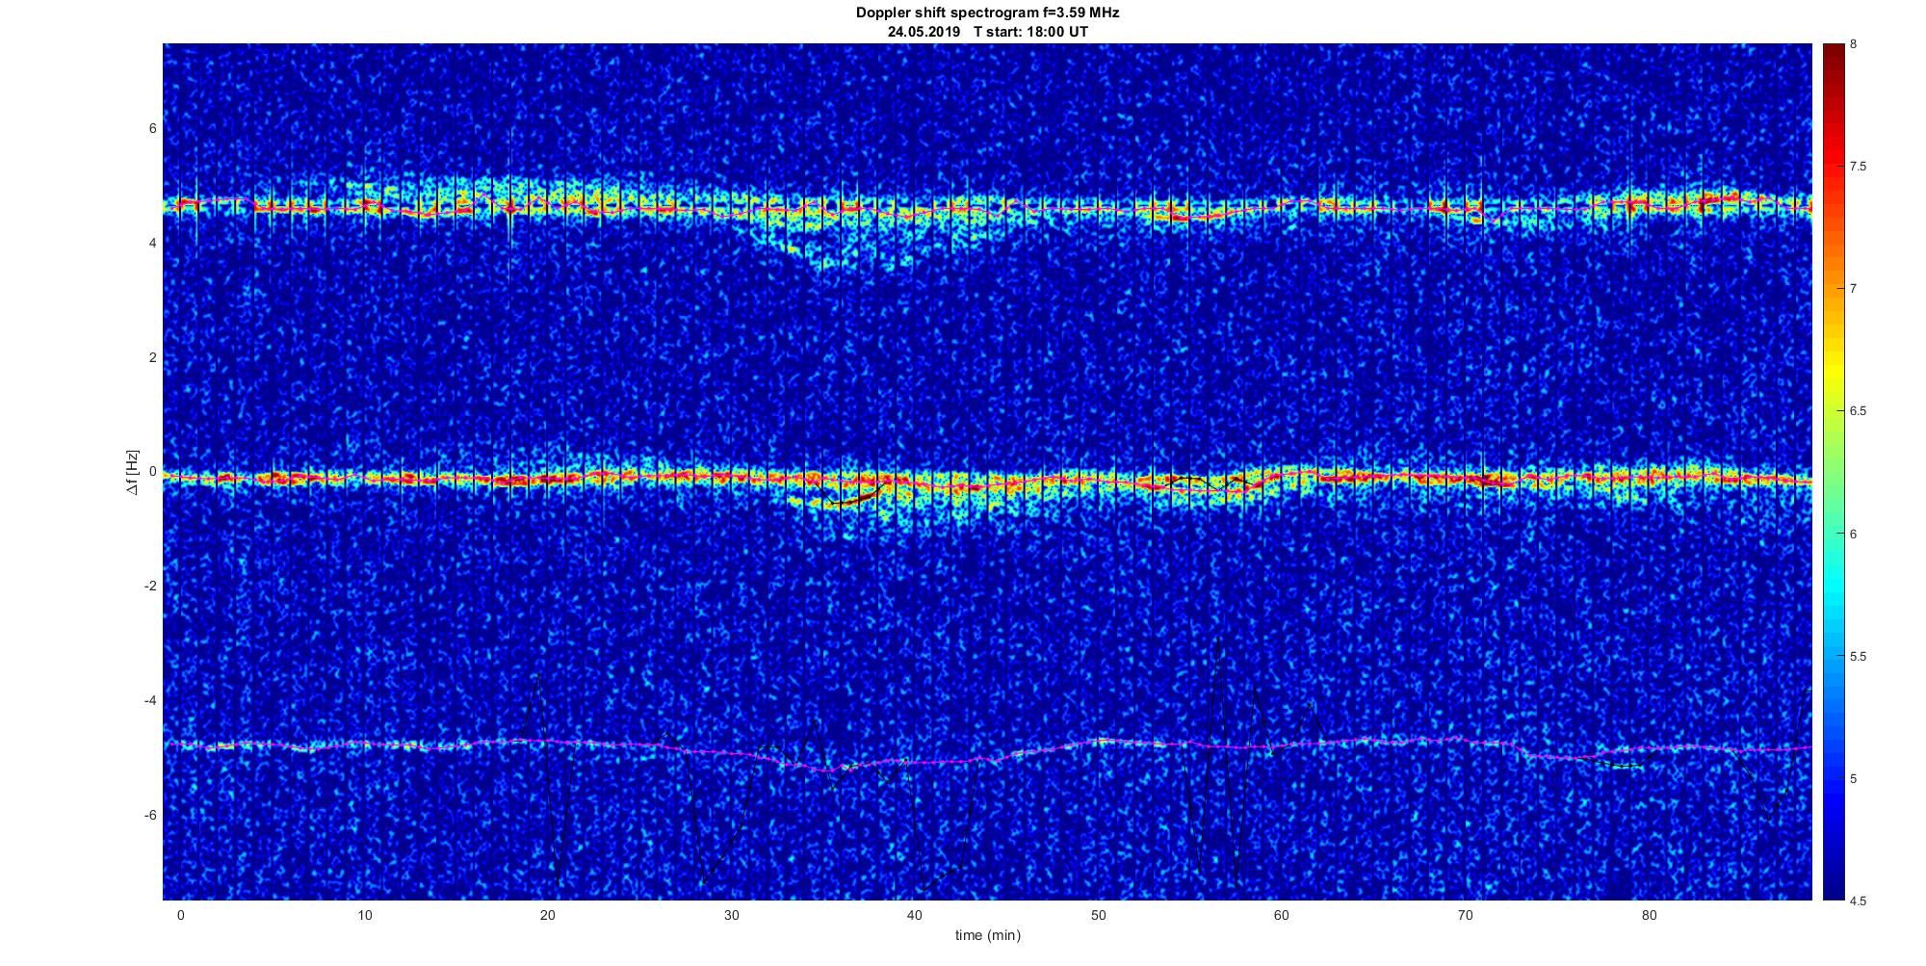This screenshot has width=1926, height=966.
Task: Click y-axis tick label '-4'
Action: tap(150, 701)
